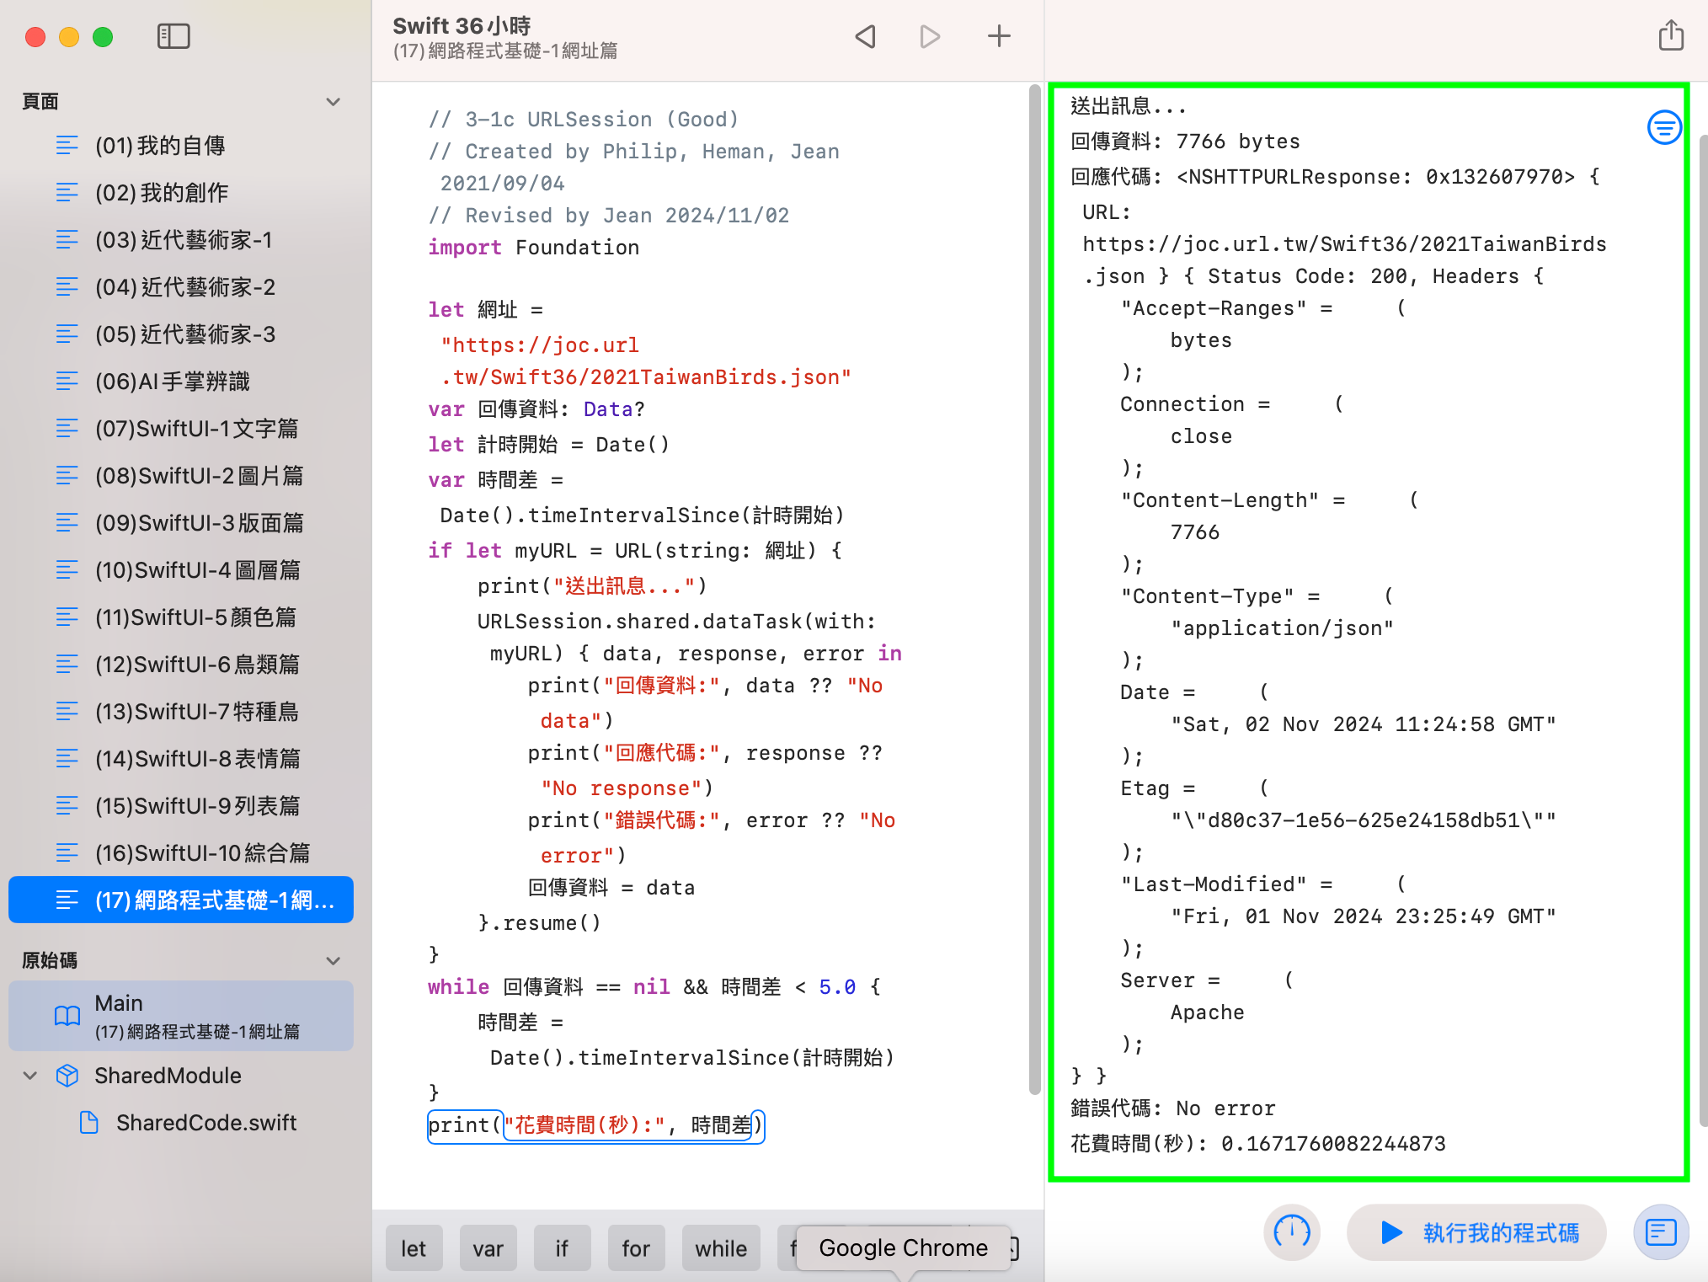
Task: Select page (12)SwiftUI-6鳥類篇
Action: point(197,665)
